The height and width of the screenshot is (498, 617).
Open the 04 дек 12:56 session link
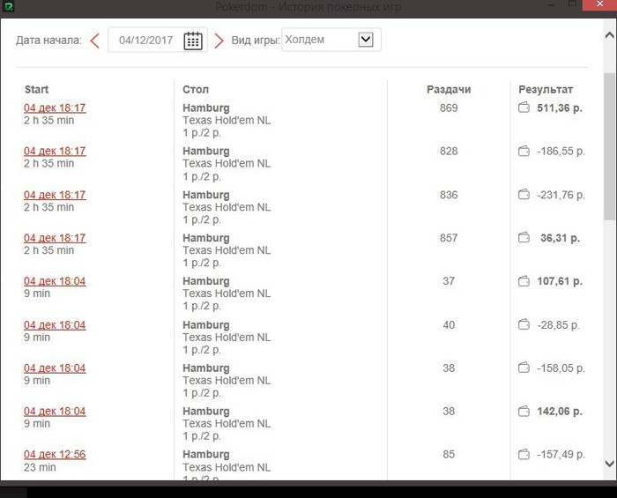(55, 454)
